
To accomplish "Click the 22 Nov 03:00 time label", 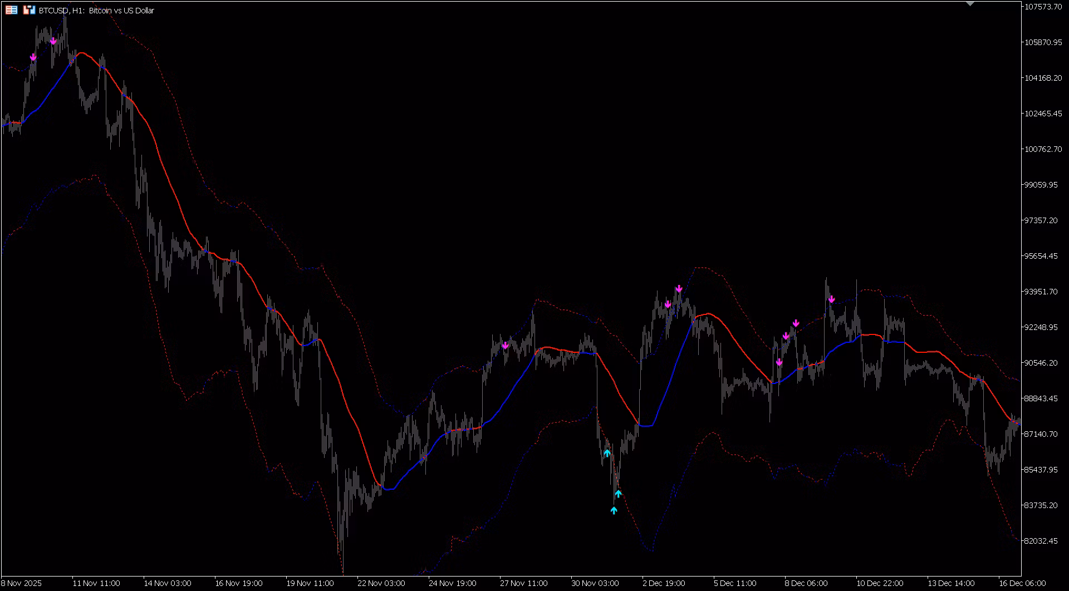I will click(381, 583).
